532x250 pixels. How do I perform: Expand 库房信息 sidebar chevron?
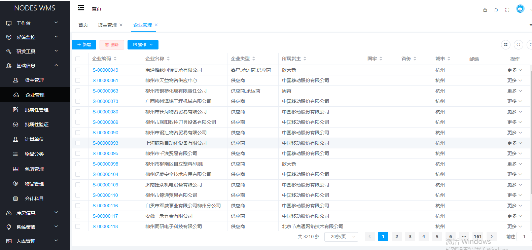(56, 212)
